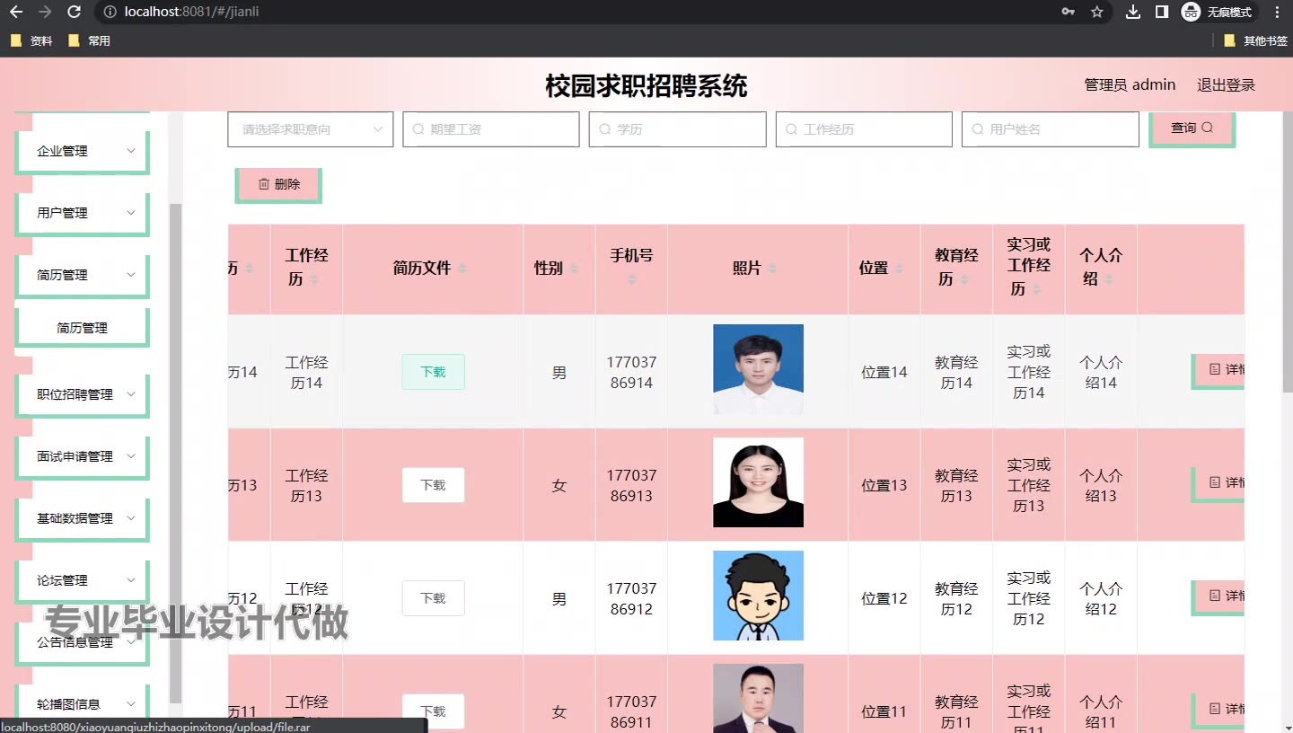Expand 职位招聘管理 sidebar menu

[x=81, y=394]
